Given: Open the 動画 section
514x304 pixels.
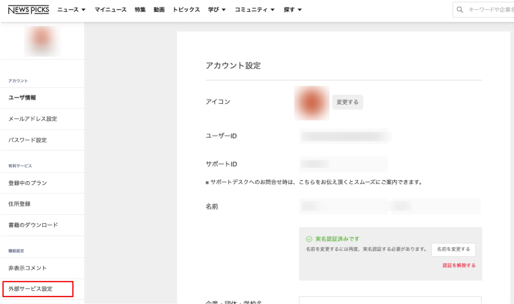Looking at the screenshot, I should tap(159, 10).
